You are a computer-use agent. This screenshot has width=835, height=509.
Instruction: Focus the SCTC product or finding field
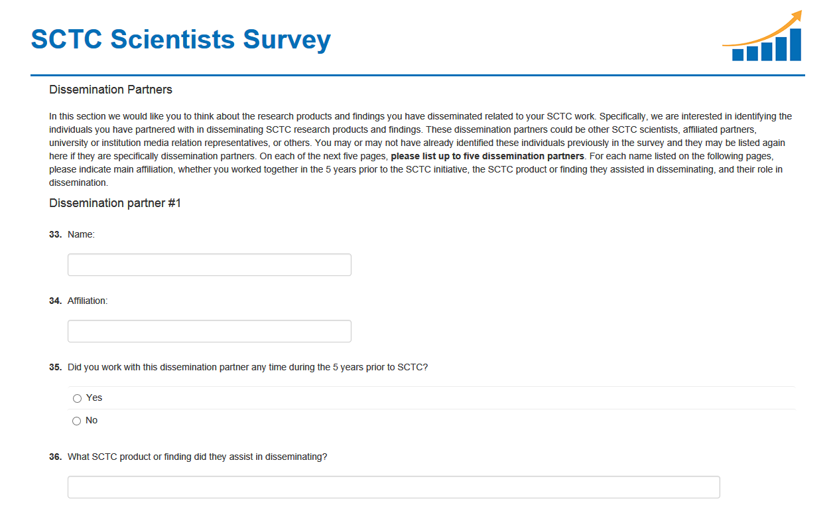point(393,487)
